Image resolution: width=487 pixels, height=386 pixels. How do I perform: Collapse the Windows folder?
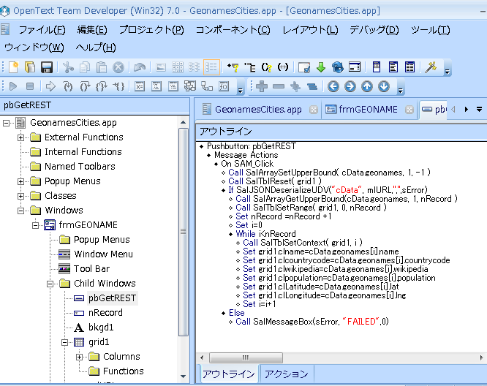[20, 211]
